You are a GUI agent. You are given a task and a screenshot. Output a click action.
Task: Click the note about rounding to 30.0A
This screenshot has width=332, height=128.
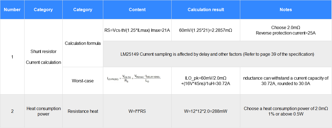tap(286, 81)
